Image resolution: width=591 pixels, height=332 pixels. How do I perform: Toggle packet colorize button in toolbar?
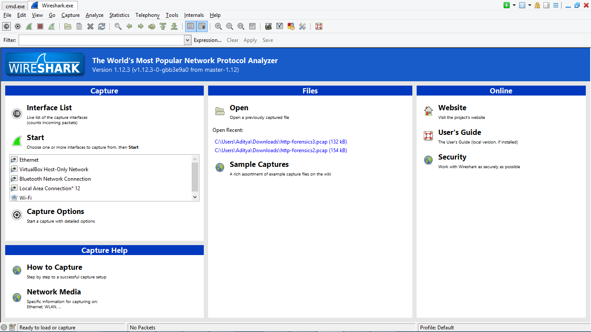pos(190,26)
